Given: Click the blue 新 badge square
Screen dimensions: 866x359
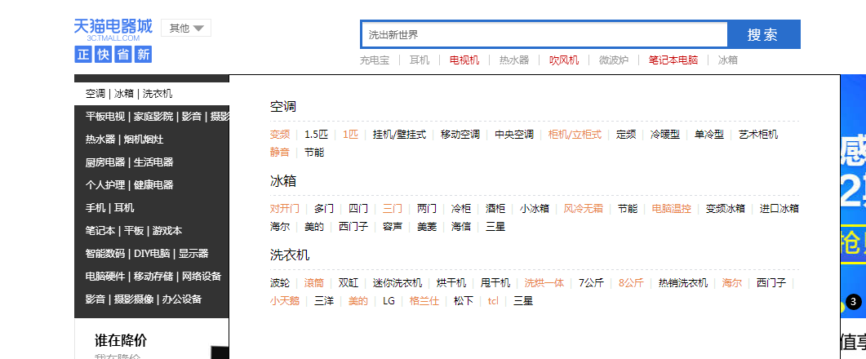Looking at the screenshot, I should (x=143, y=54).
